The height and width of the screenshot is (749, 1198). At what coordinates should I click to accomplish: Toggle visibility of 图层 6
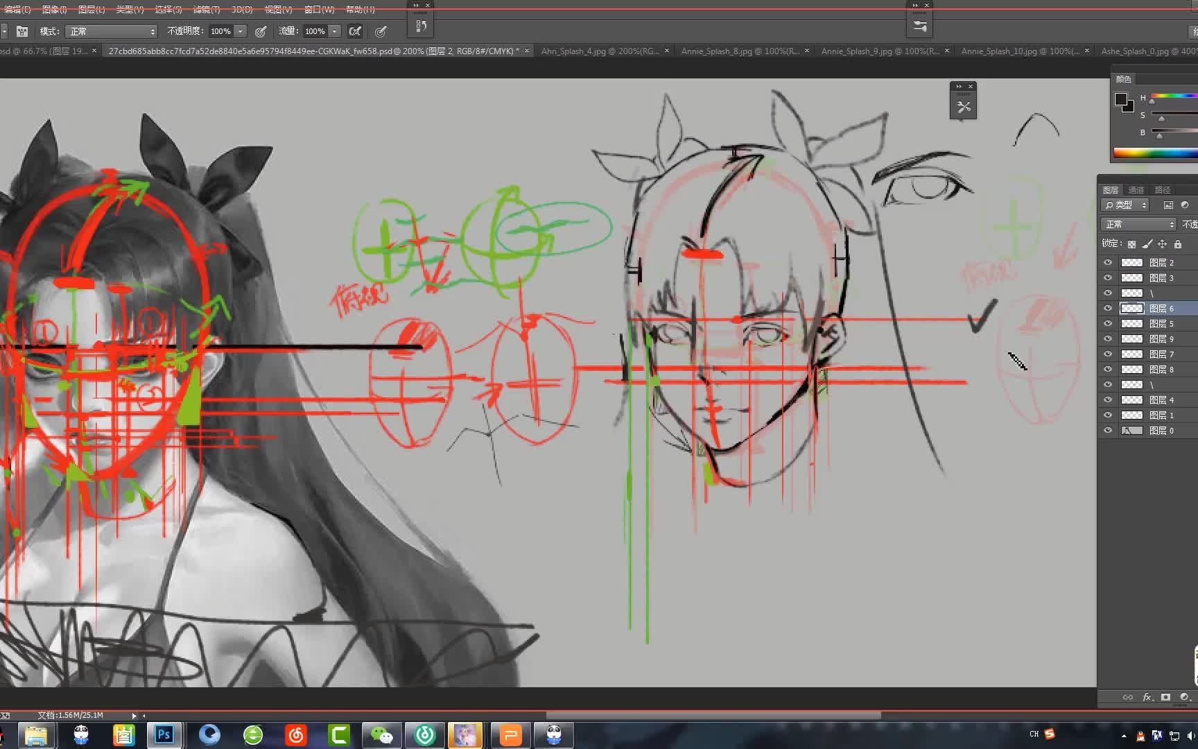pos(1107,308)
